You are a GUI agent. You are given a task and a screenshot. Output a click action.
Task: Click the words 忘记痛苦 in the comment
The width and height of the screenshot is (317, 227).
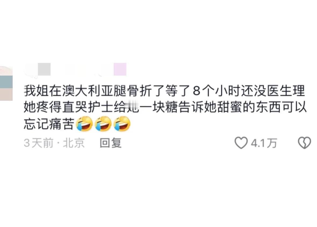(x=49, y=124)
